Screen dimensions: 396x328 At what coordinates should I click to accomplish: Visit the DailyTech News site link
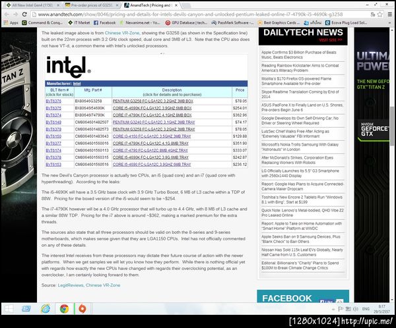pos(331,40)
